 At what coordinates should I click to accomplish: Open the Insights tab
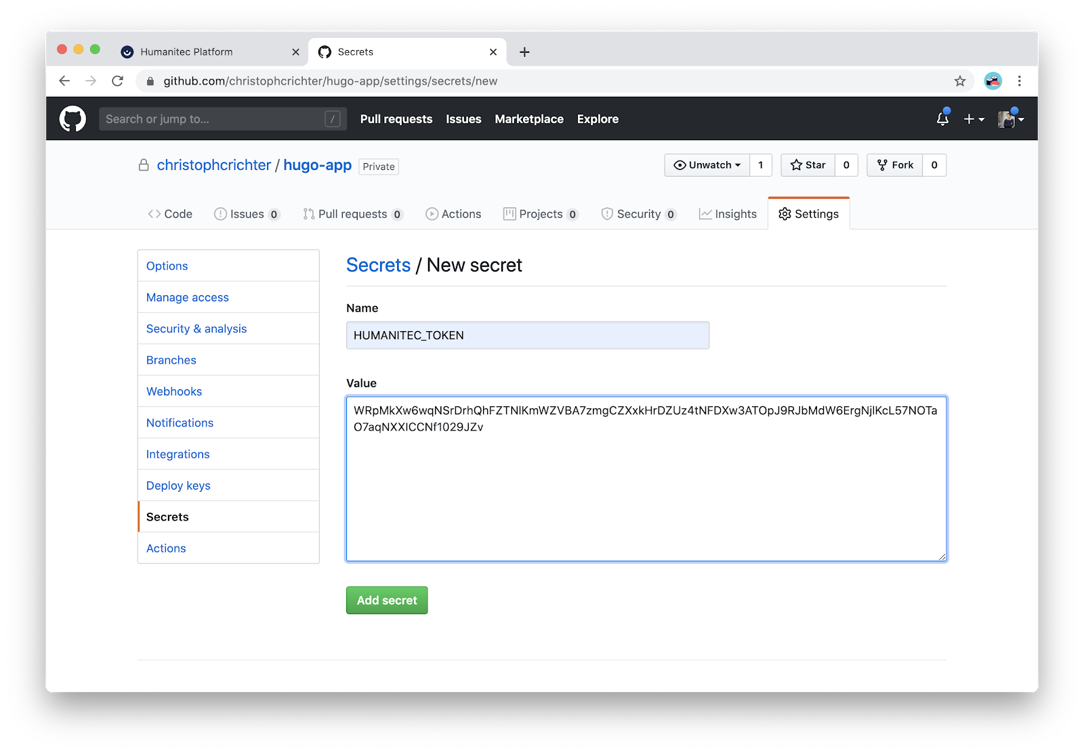click(x=728, y=214)
